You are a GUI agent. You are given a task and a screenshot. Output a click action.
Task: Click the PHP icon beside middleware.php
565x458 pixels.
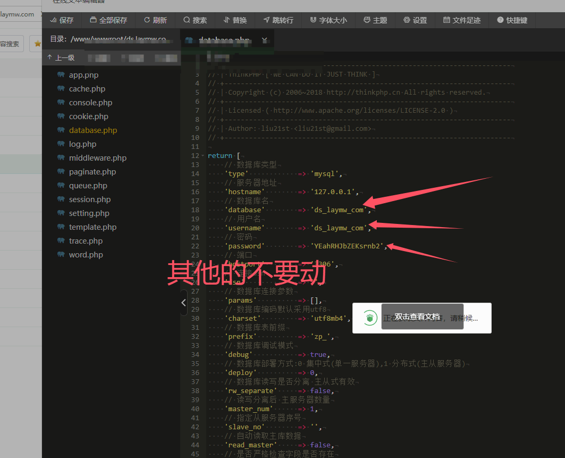click(61, 157)
